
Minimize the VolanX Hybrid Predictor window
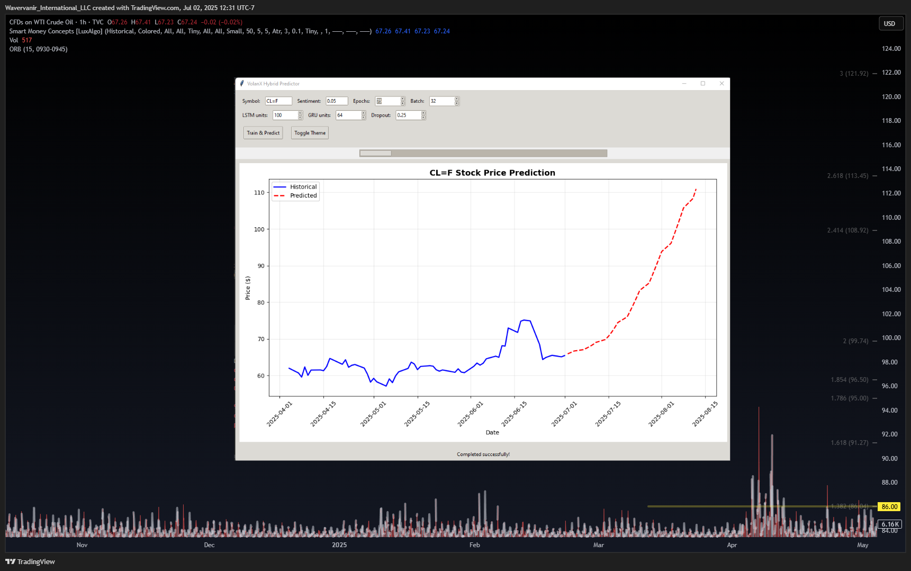[684, 84]
